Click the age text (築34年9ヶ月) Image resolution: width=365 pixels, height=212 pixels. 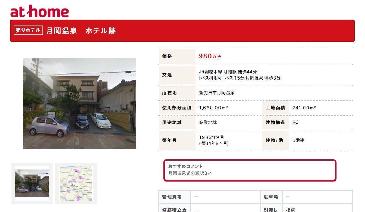pyautogui.click(x=214, y=143)
